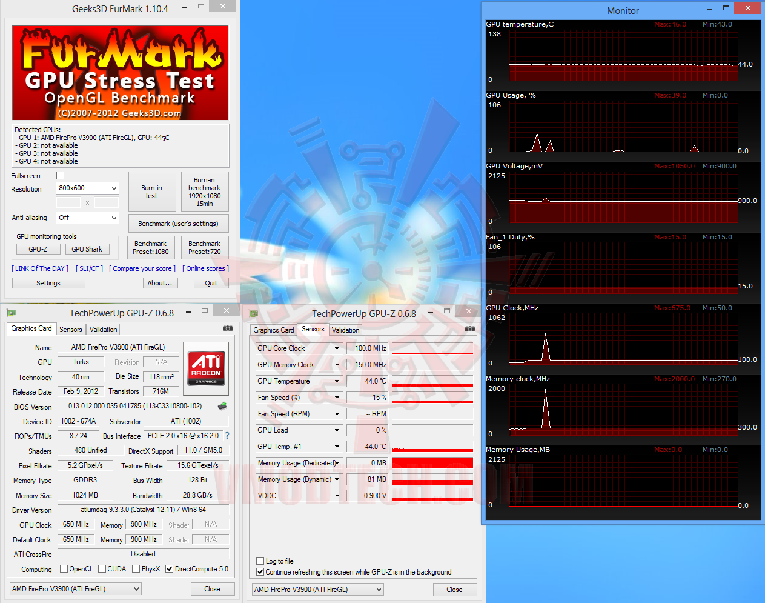The image size is (765, 603).
Task: Click the Memory Usage (Dedicated) red graph bar
Action: pos(432,463)
